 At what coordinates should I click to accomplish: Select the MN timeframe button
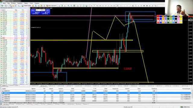pyautogui.click(x=114, y=6)
